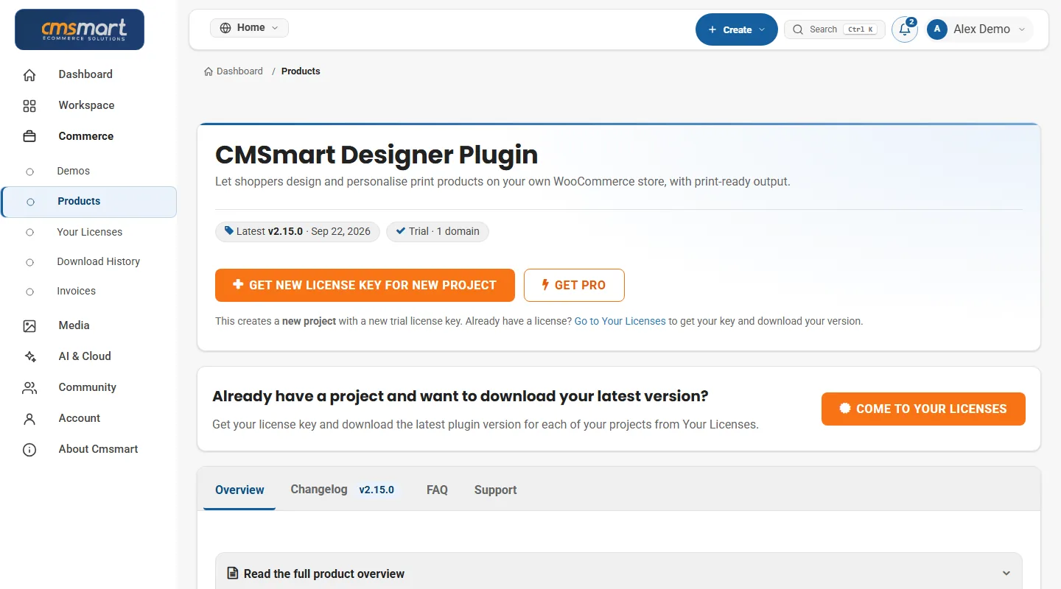1061x589 pixels.
Task: Click the Commerce briefcase icon
Action: click(x=29, y=136)
